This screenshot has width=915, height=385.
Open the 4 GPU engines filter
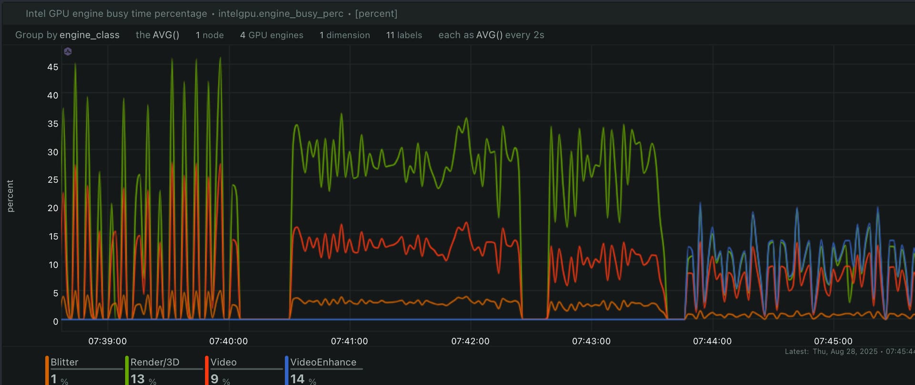(x=272, y=35)
